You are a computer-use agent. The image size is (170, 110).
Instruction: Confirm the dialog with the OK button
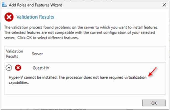coord(154,103)
